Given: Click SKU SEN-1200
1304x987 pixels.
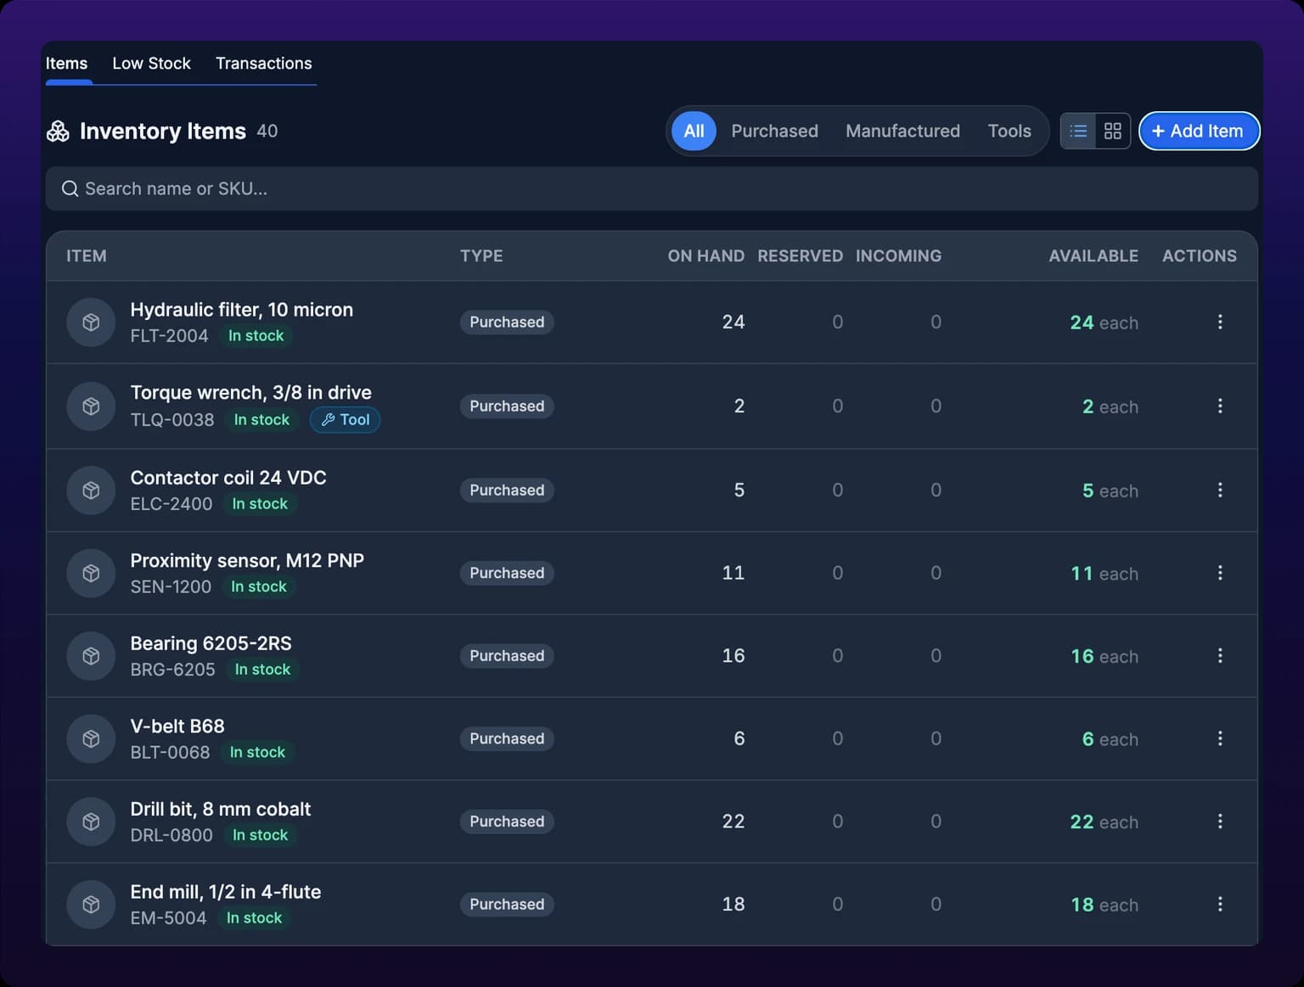Looking at the screenshot, I should [x=170, y=586].
